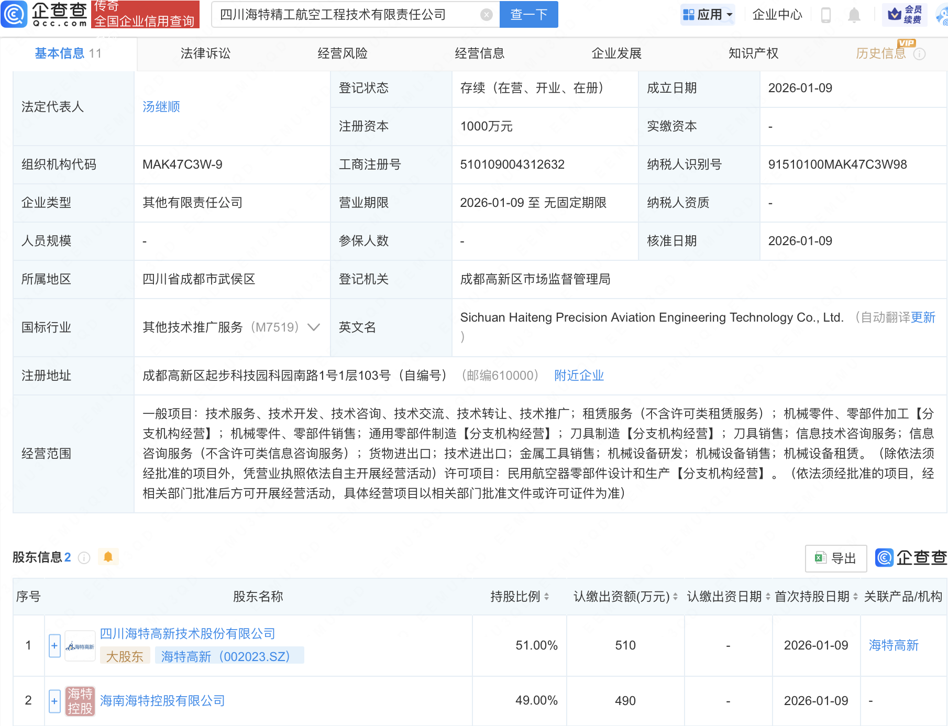Clear the search box text
Viewport: 948px width, 726px height.
click(486, 15)
